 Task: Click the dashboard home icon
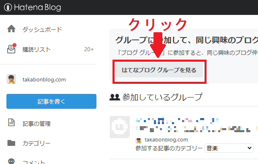(11, 29)
